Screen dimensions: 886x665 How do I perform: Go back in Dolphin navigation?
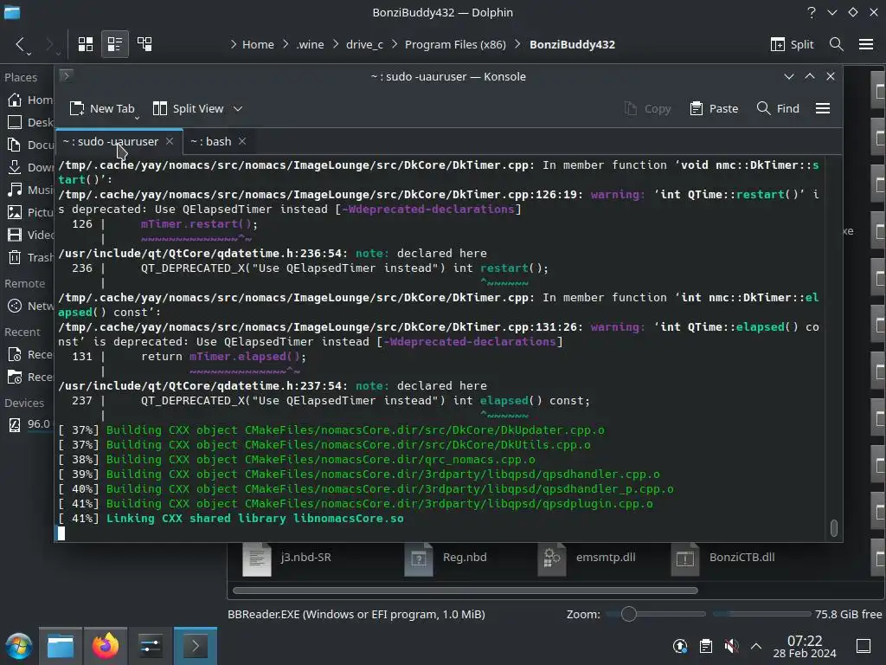(21, 44)
